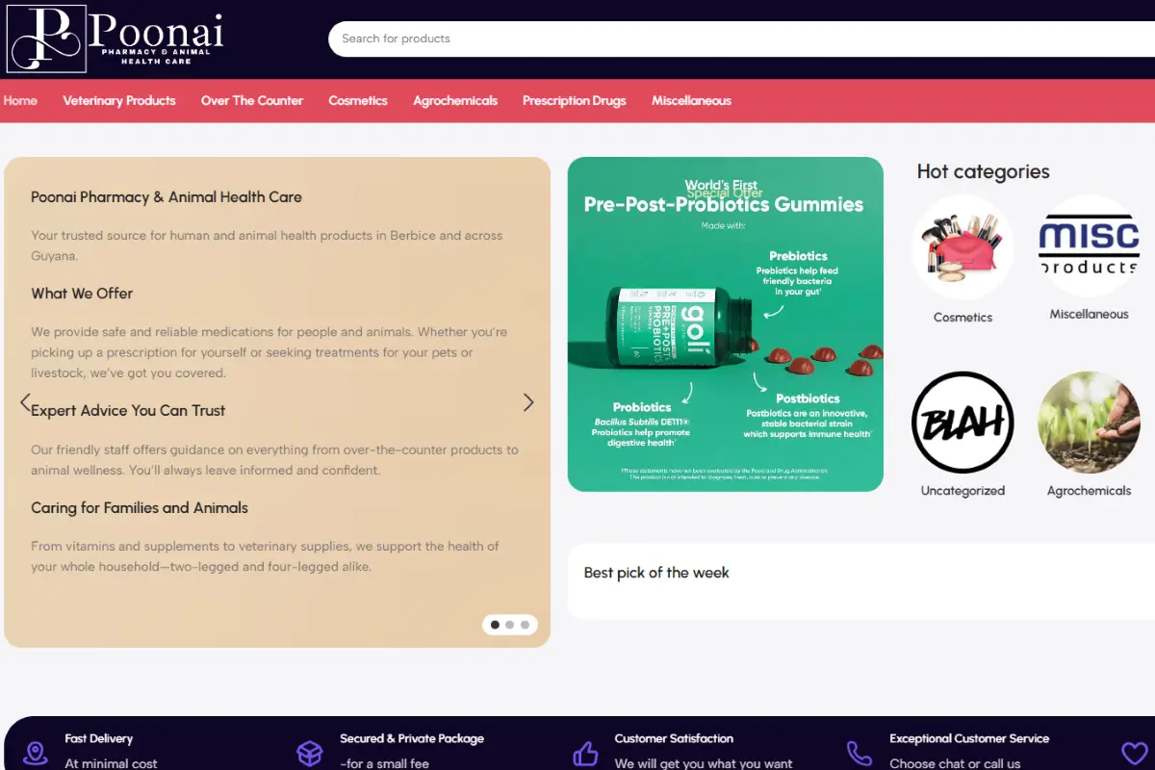Open the Pre-Post-Probiotics Gummies banner
This screenshot has width=1155, height=770.
click(x=726, y=324)
